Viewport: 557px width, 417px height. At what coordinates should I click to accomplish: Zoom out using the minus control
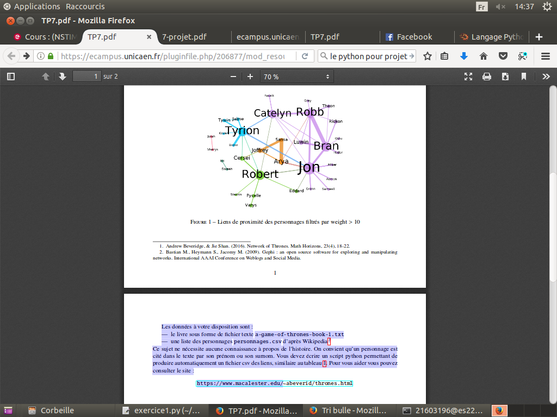(232, 77)
